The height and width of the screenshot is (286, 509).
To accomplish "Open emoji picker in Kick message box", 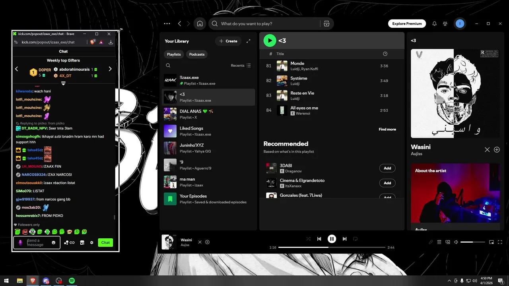I will click(x=54, y=242).
